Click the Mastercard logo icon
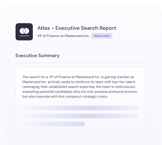 pos(24,32)
